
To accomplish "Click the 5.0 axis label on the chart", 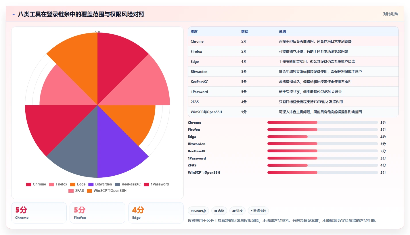I will pyautogui.click(x=97, y=32).
